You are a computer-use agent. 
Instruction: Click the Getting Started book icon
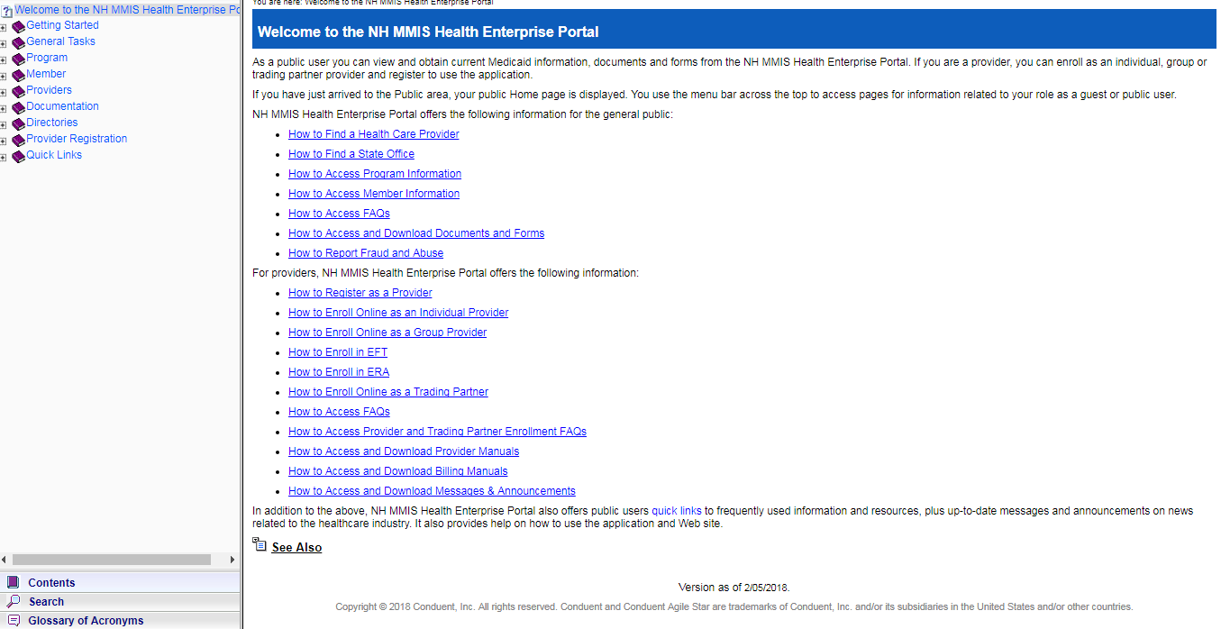tap(18, 27)
